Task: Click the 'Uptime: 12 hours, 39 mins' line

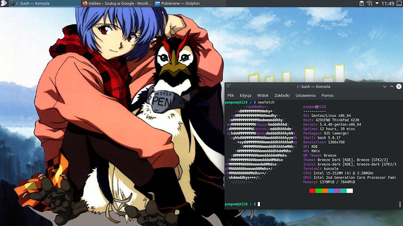Action: click(329, 129)
